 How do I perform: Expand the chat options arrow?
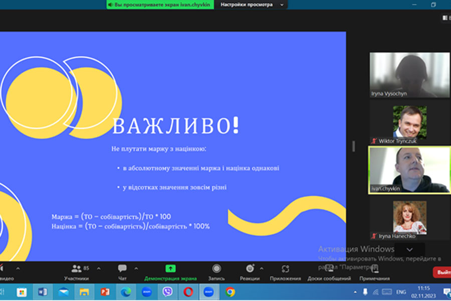[x=136, y=268]
